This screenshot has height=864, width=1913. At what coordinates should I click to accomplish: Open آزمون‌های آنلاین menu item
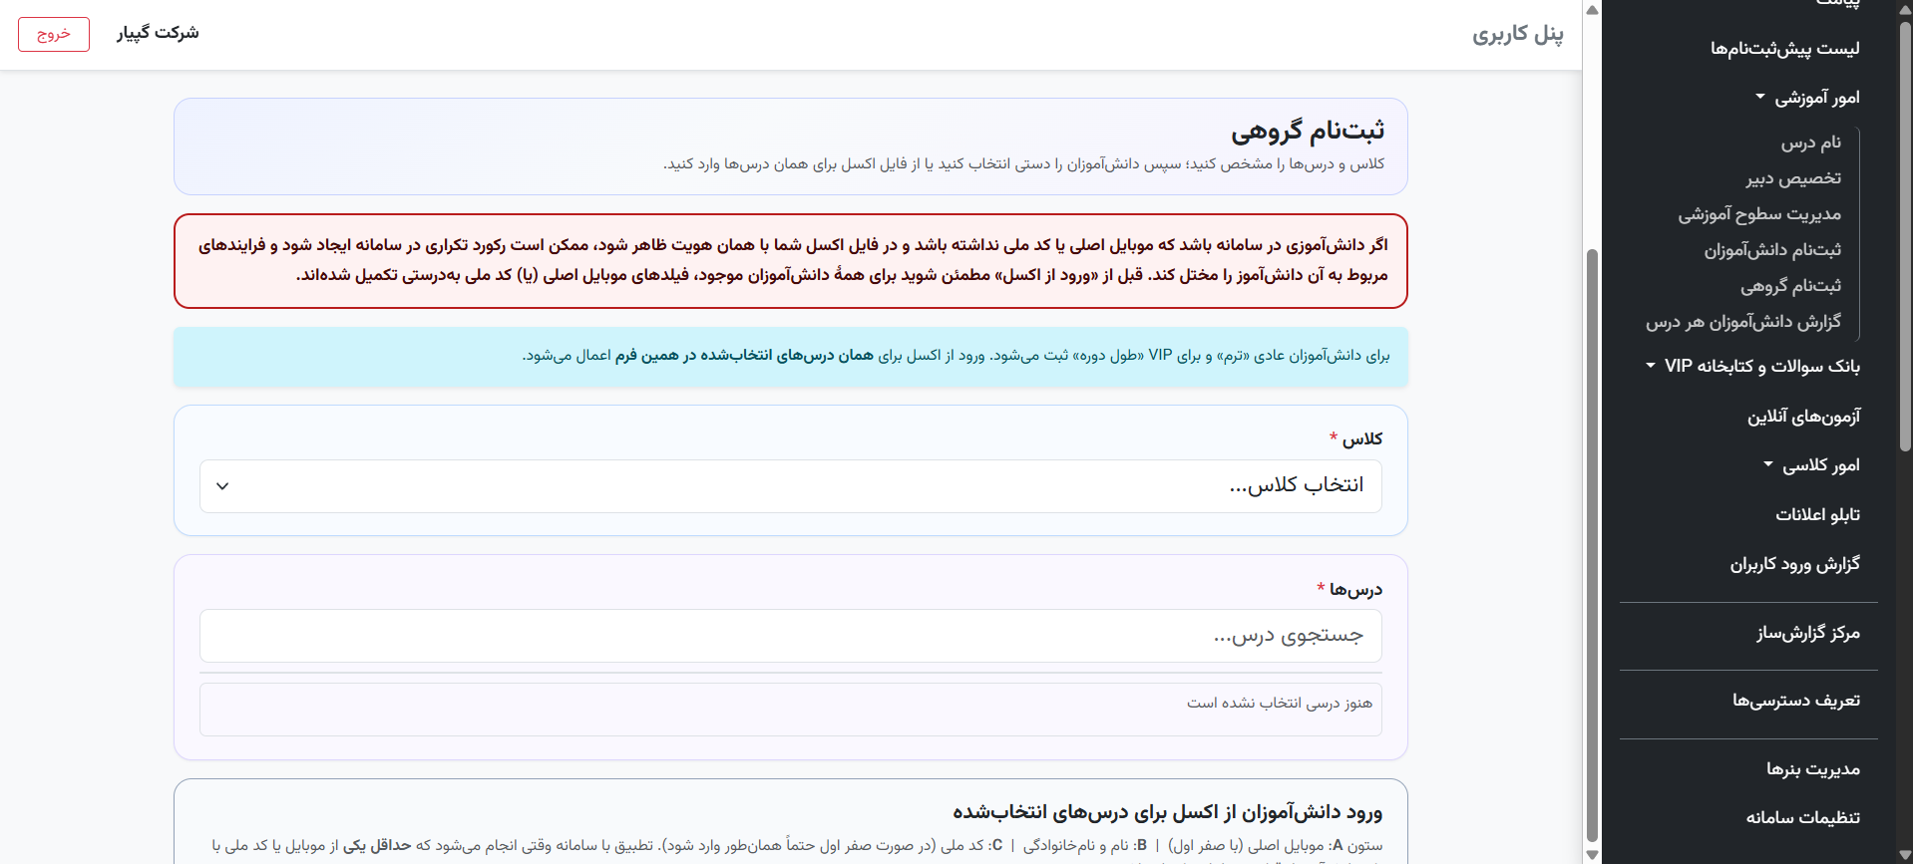point(1803,417)
